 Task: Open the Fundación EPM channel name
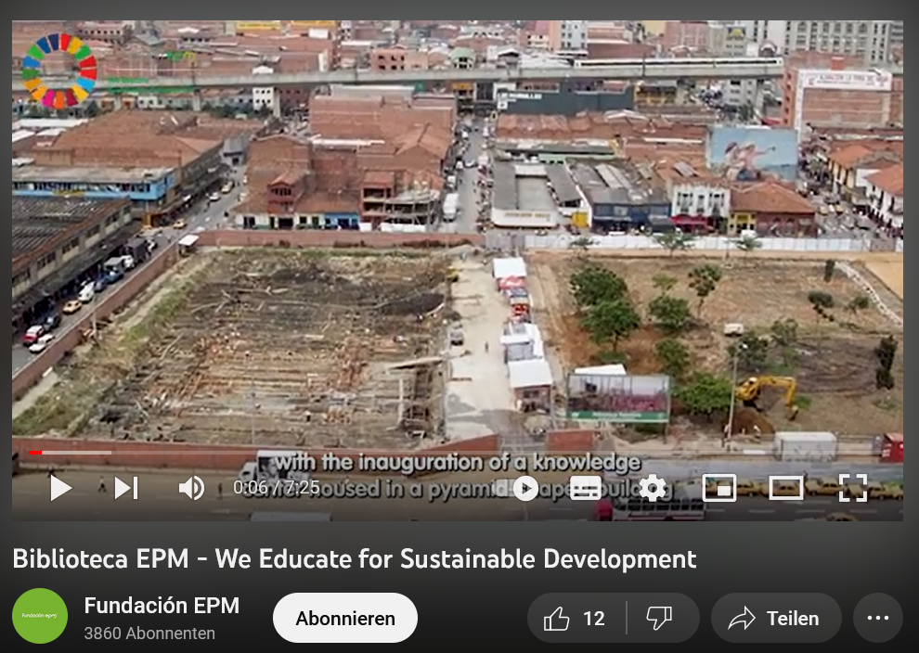[162, 605]
